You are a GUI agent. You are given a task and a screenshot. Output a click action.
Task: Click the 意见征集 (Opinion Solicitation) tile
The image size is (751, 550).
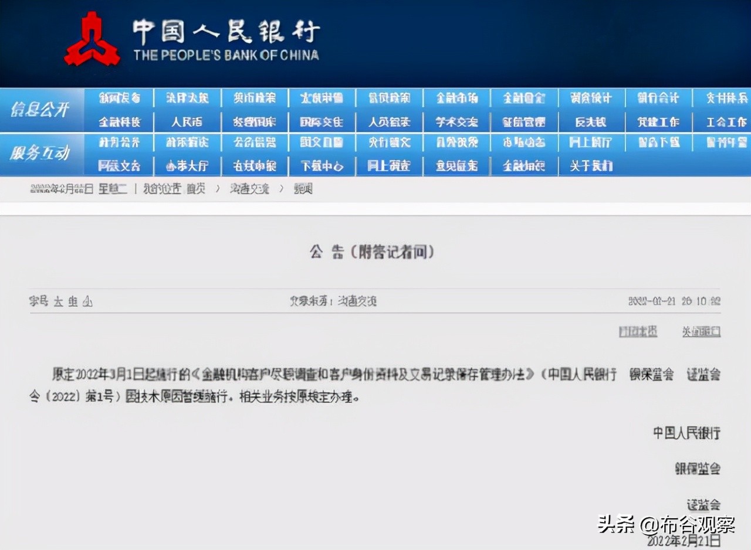(x=456, y=166)
